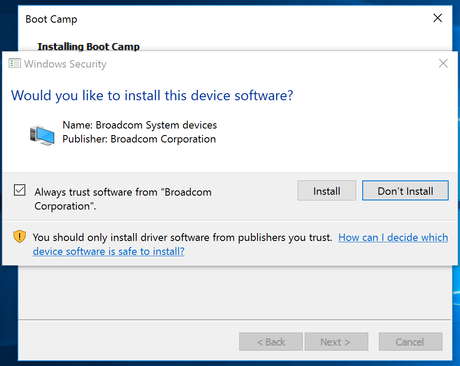Open the device software safety help link

[x=393, y=237]
